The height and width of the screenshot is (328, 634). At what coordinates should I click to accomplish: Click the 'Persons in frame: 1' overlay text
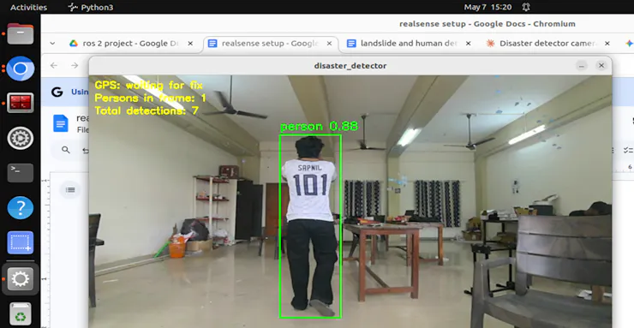tap(151, 98)
